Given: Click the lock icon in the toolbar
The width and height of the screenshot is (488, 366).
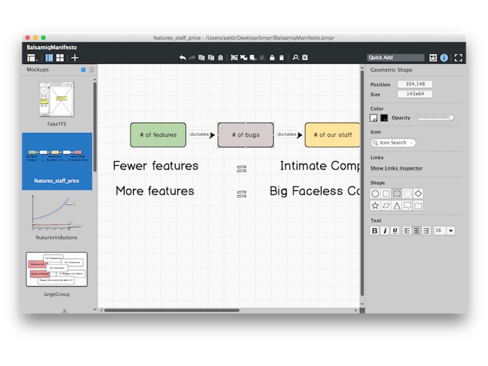Looking at the screenshot, I should pos(272,57).
